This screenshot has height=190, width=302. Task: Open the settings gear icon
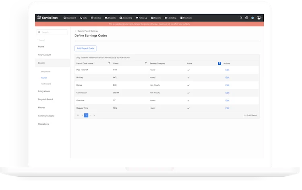[252, 18]
